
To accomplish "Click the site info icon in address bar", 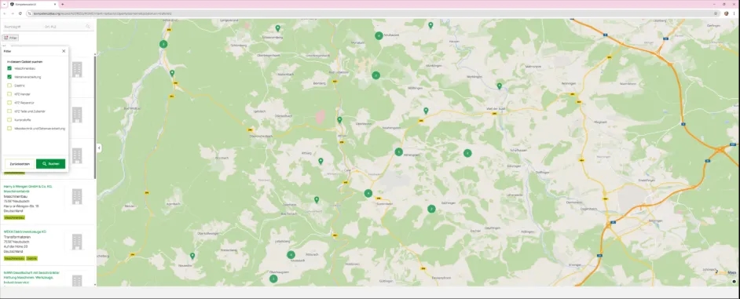I will click(x=29, y=13).
